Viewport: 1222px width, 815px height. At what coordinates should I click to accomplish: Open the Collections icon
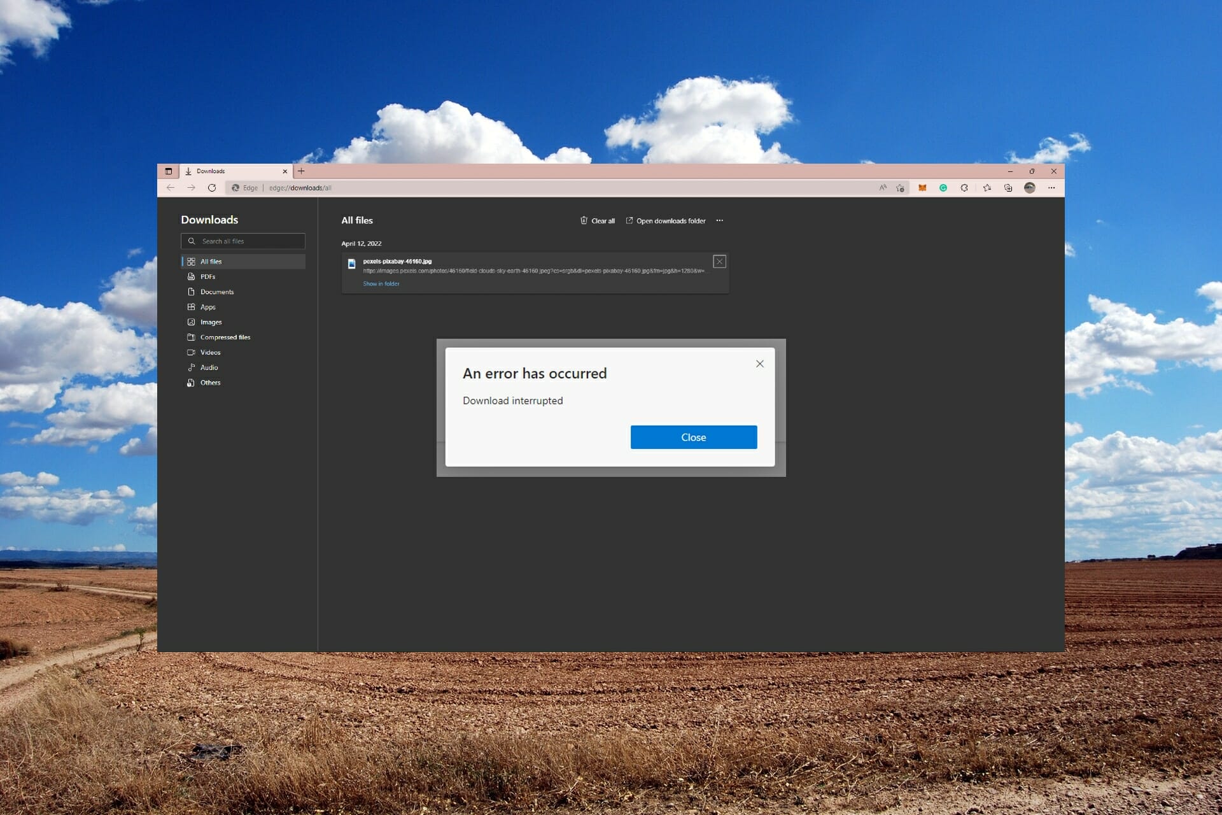[1008, 188]
